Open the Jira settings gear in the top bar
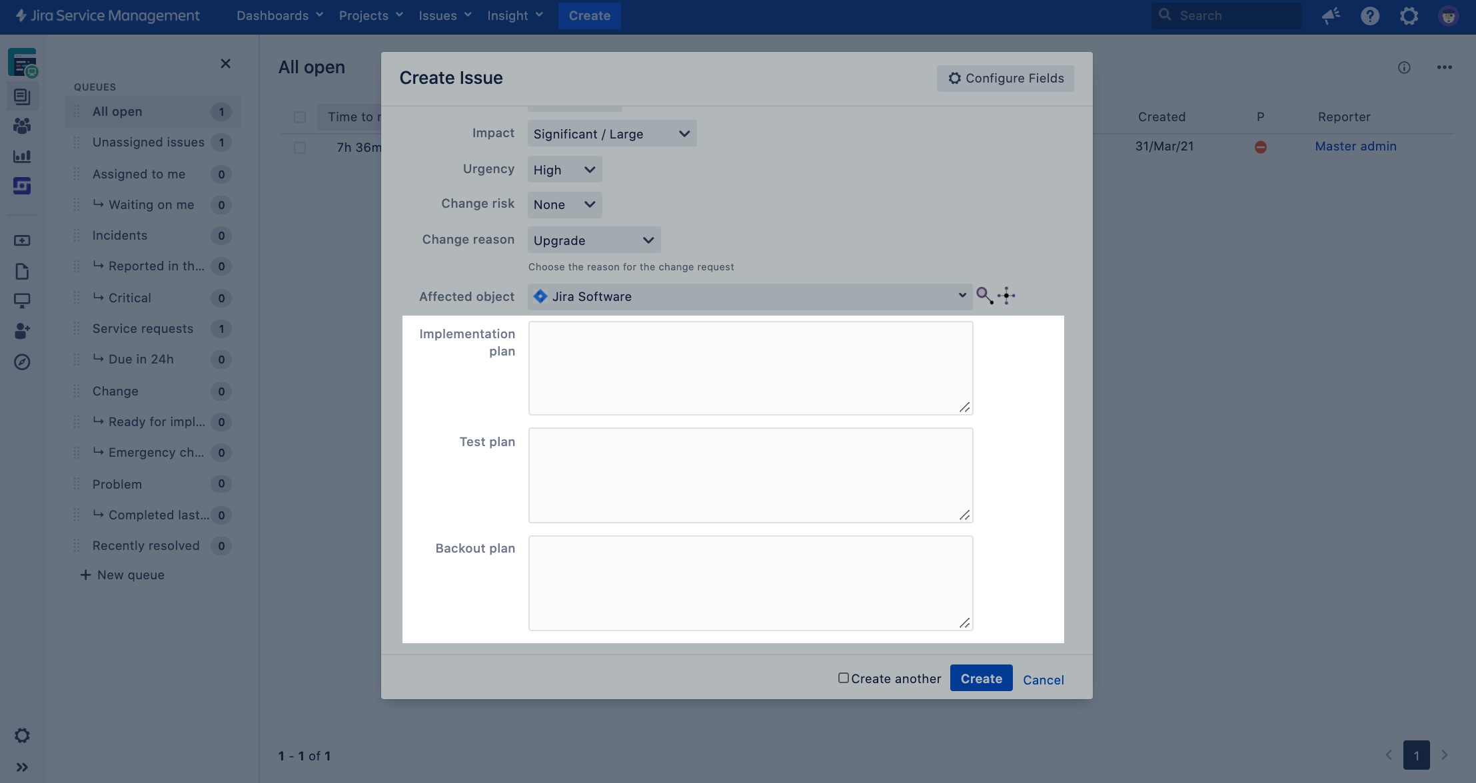Viewport: 1476px width, 783px height. point(1409,16)
